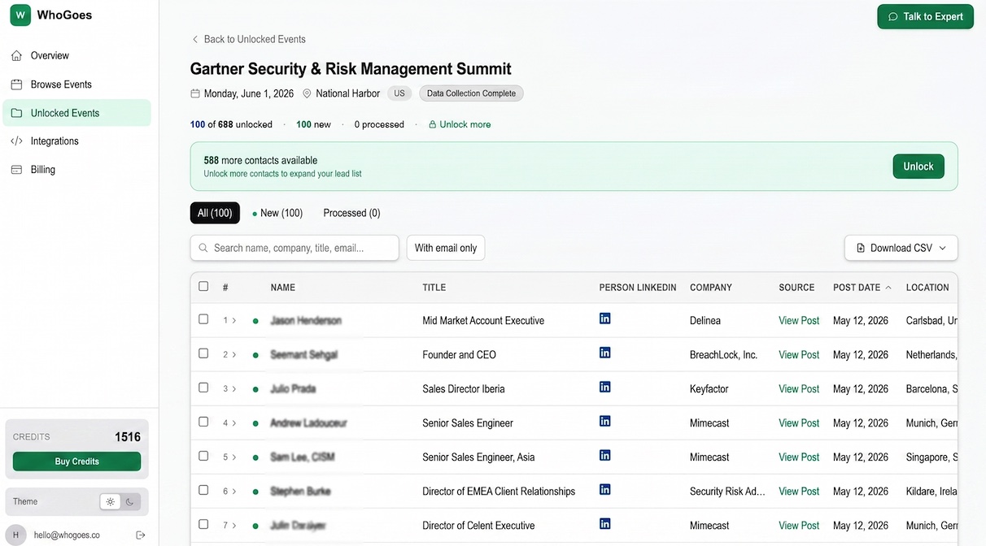The width and height of the screenshot is (986, 546).
Task: Switch to the New (100) tab
Action: 277,213
